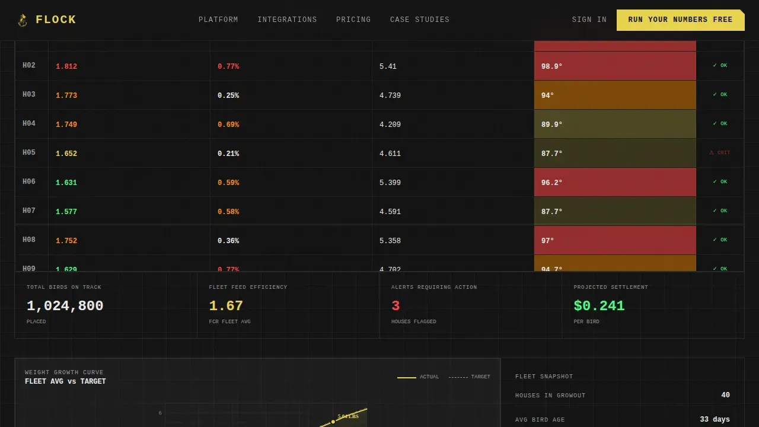
Task: Select the Actual legend entry on the chart
Action: (418, 377)
